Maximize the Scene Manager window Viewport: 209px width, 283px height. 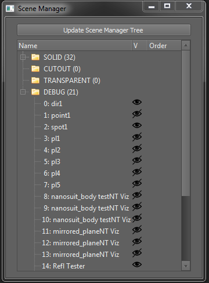[167, 6]
